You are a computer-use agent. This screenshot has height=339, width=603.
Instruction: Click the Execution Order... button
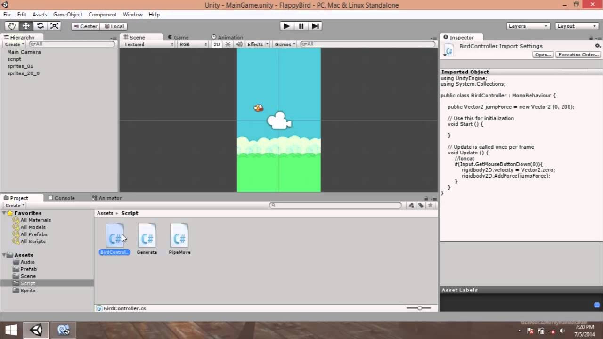pyautogui.click(x=578, y=55)
